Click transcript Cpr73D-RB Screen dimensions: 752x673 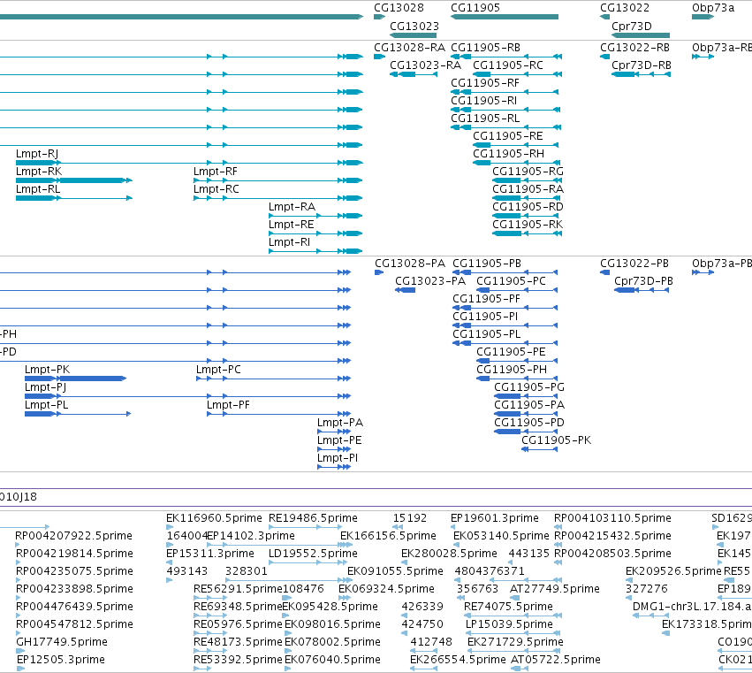[x=642, y=65]
